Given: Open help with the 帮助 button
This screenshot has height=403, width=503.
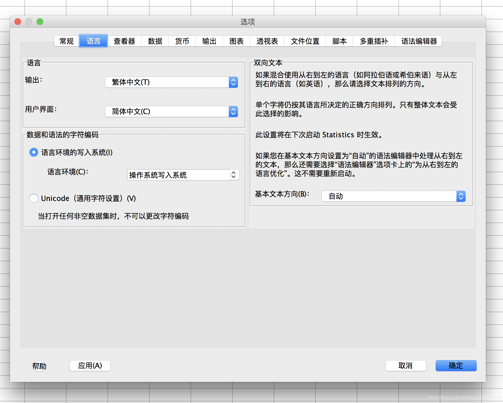Looking at the screenshot, I should [39, 366].
